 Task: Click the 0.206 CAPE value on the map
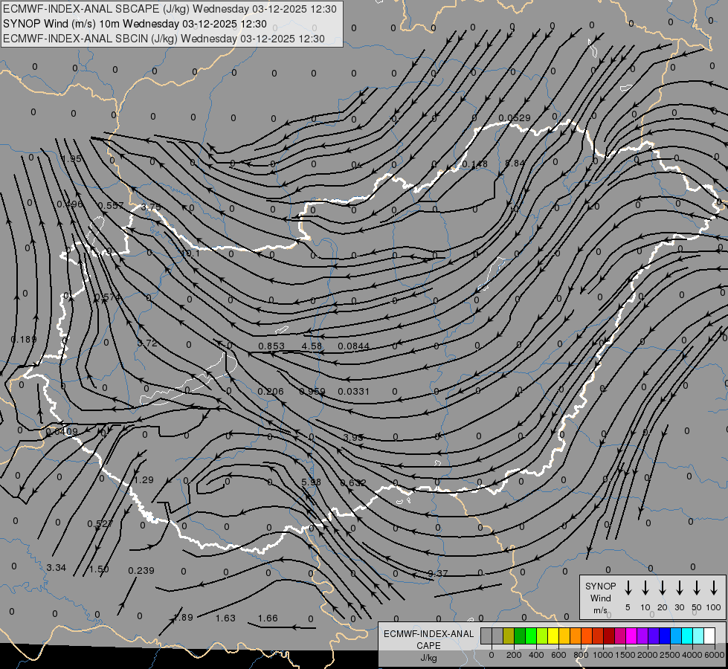click(x=270, y=392)
